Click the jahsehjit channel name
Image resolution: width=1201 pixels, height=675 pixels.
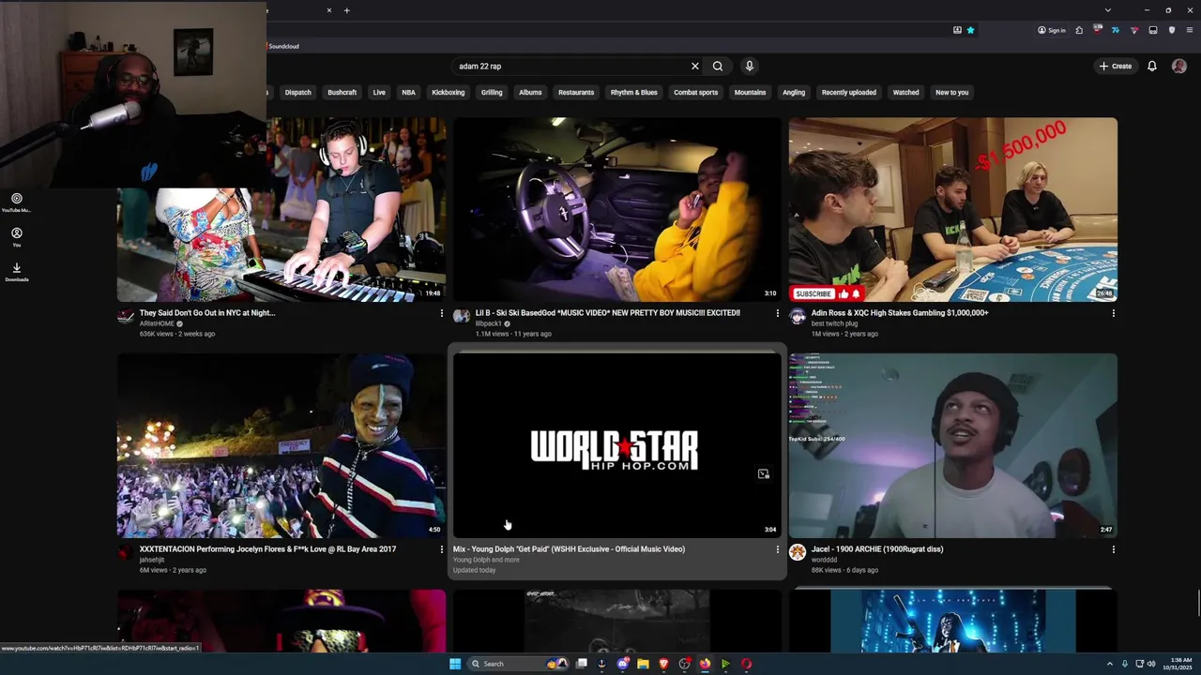click(152, 560)
